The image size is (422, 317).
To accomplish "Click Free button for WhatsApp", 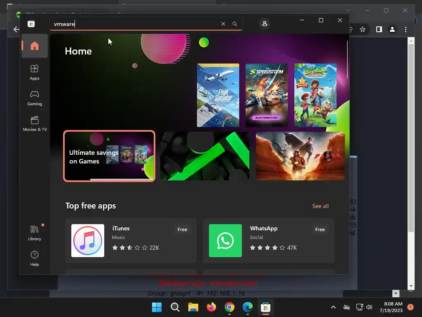I will [x=320, y=229].
